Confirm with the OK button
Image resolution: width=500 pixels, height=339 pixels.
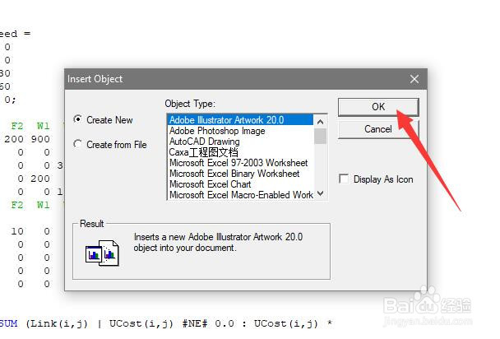pyautogui.click(x=378, y=107)
